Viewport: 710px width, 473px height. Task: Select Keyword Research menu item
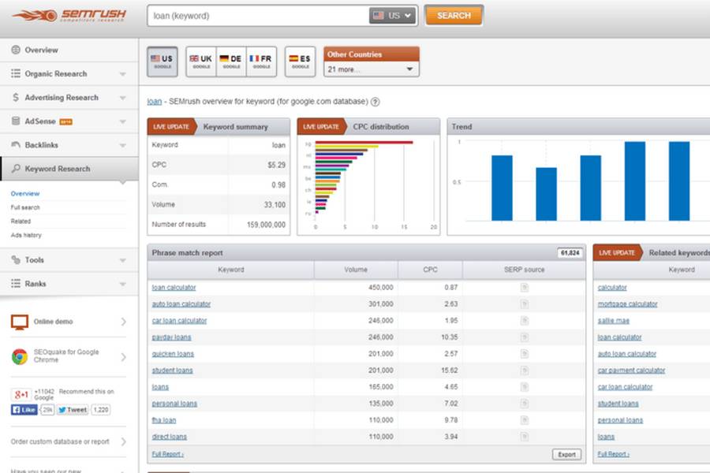[x=69, y=169]
